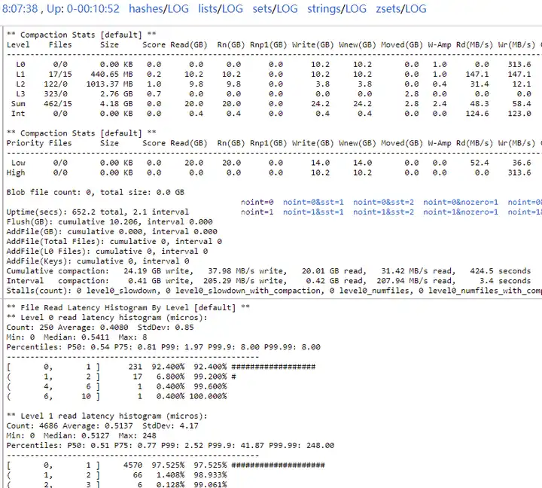Click the bucket percentage 6.800%
The height and width of the screenshot is (488, 542).
point(170,377)
